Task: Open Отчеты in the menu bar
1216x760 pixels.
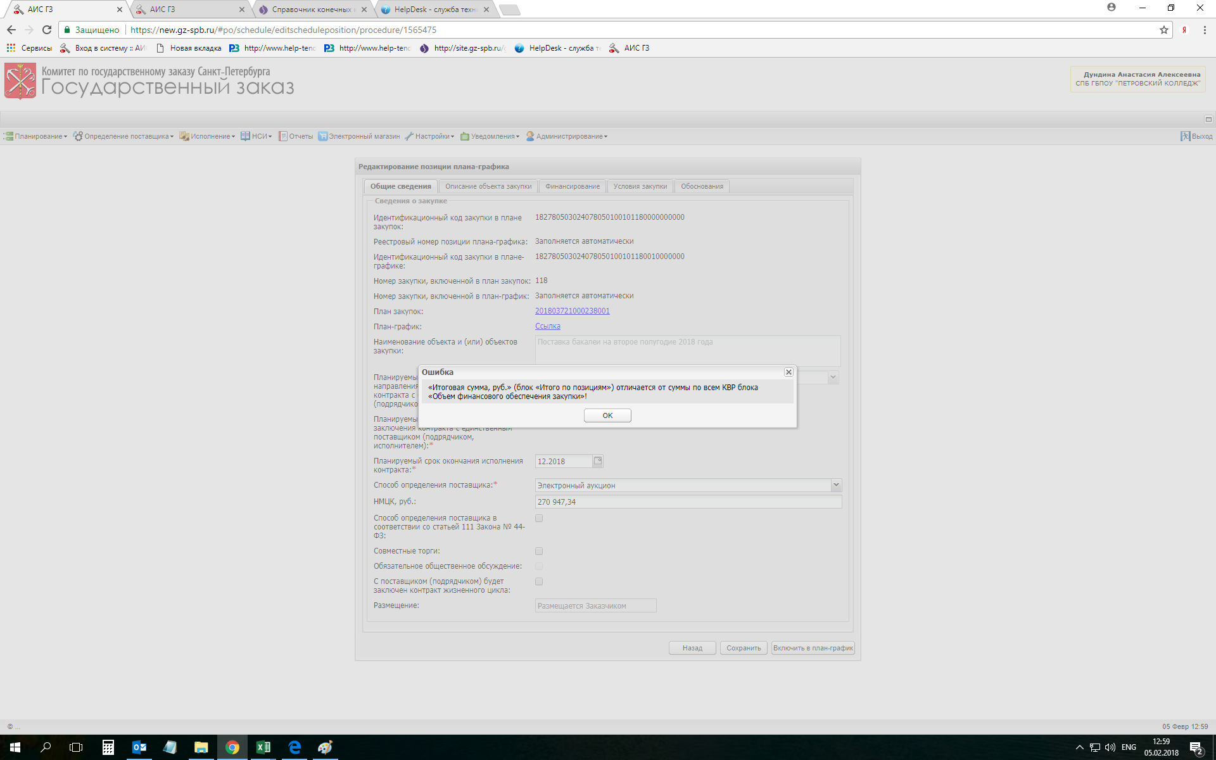Action: 296,136
